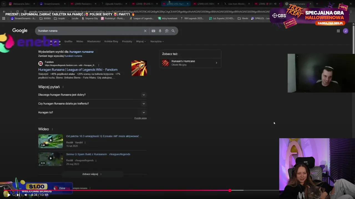355x199 pixels.
Task: Open the Sztywne Gity bookmark
Action: tap(90, 19)
